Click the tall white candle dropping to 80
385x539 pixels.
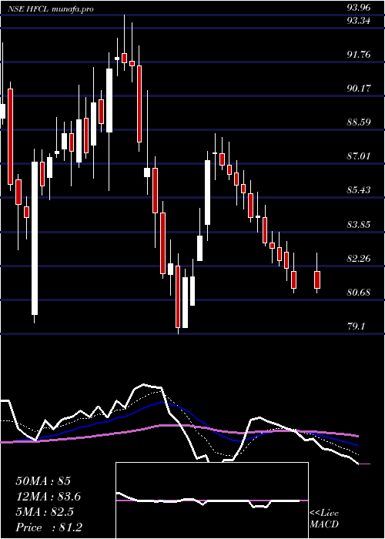35,238
